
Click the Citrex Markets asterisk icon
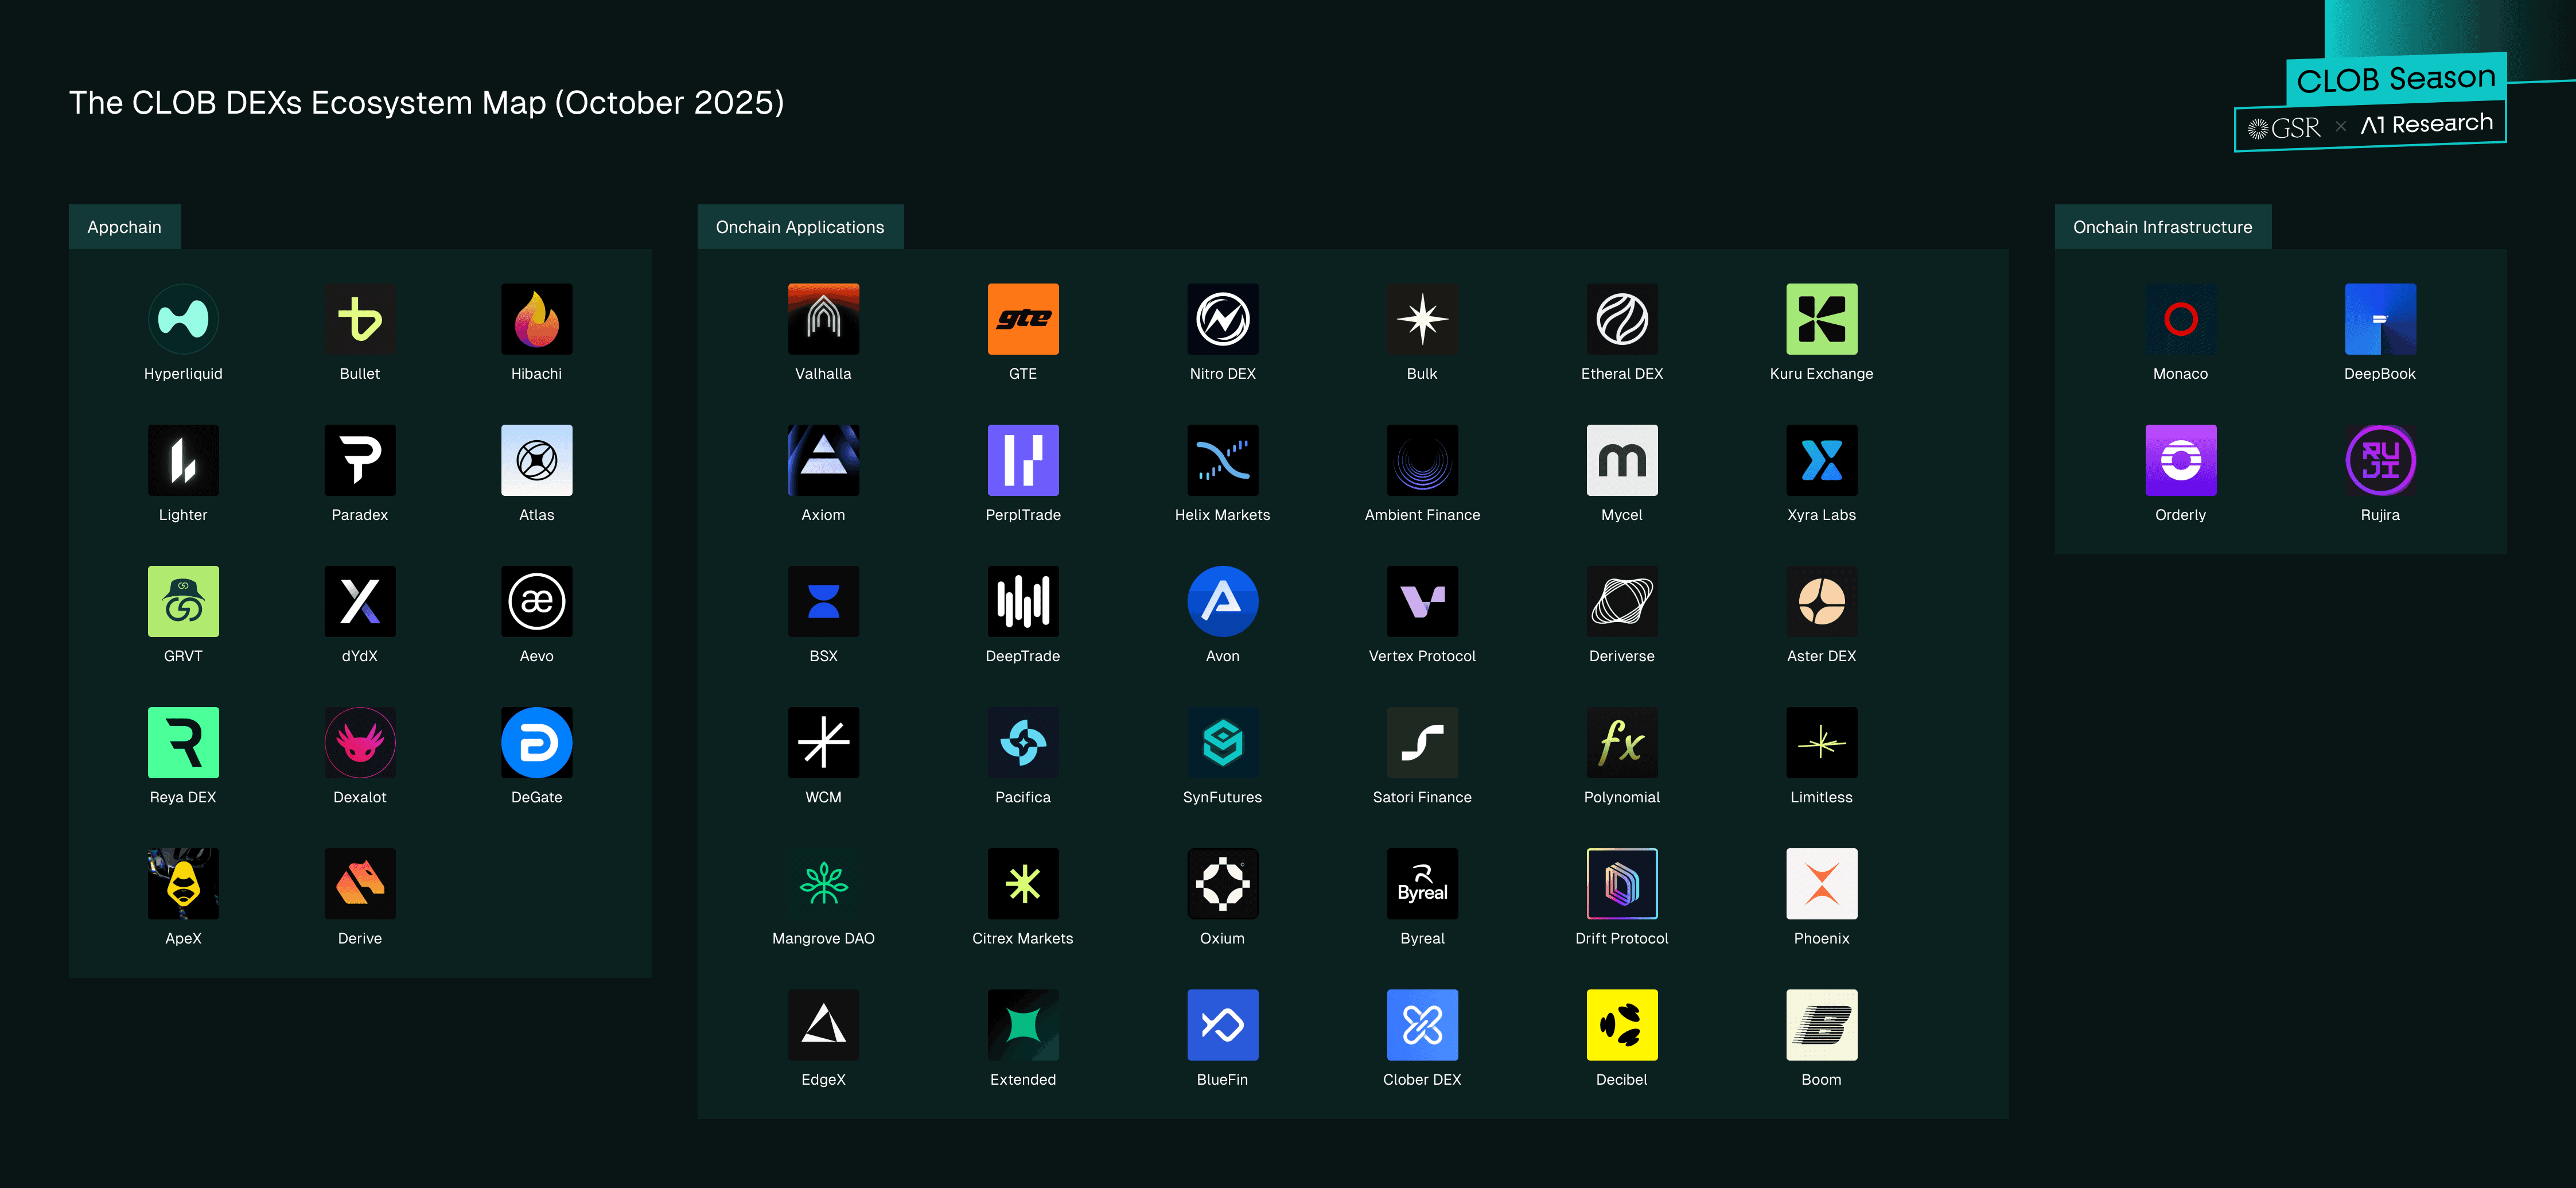[x=1023, y=883]
